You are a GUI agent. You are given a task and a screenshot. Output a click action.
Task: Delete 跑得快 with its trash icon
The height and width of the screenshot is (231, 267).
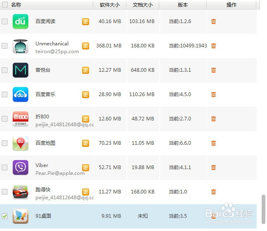[213, 192]
